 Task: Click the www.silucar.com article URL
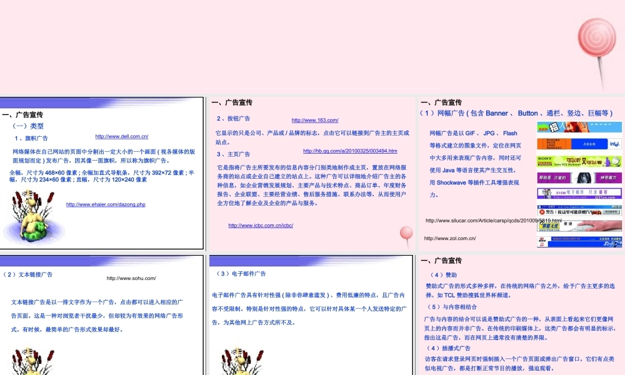[x=494, y=221]
